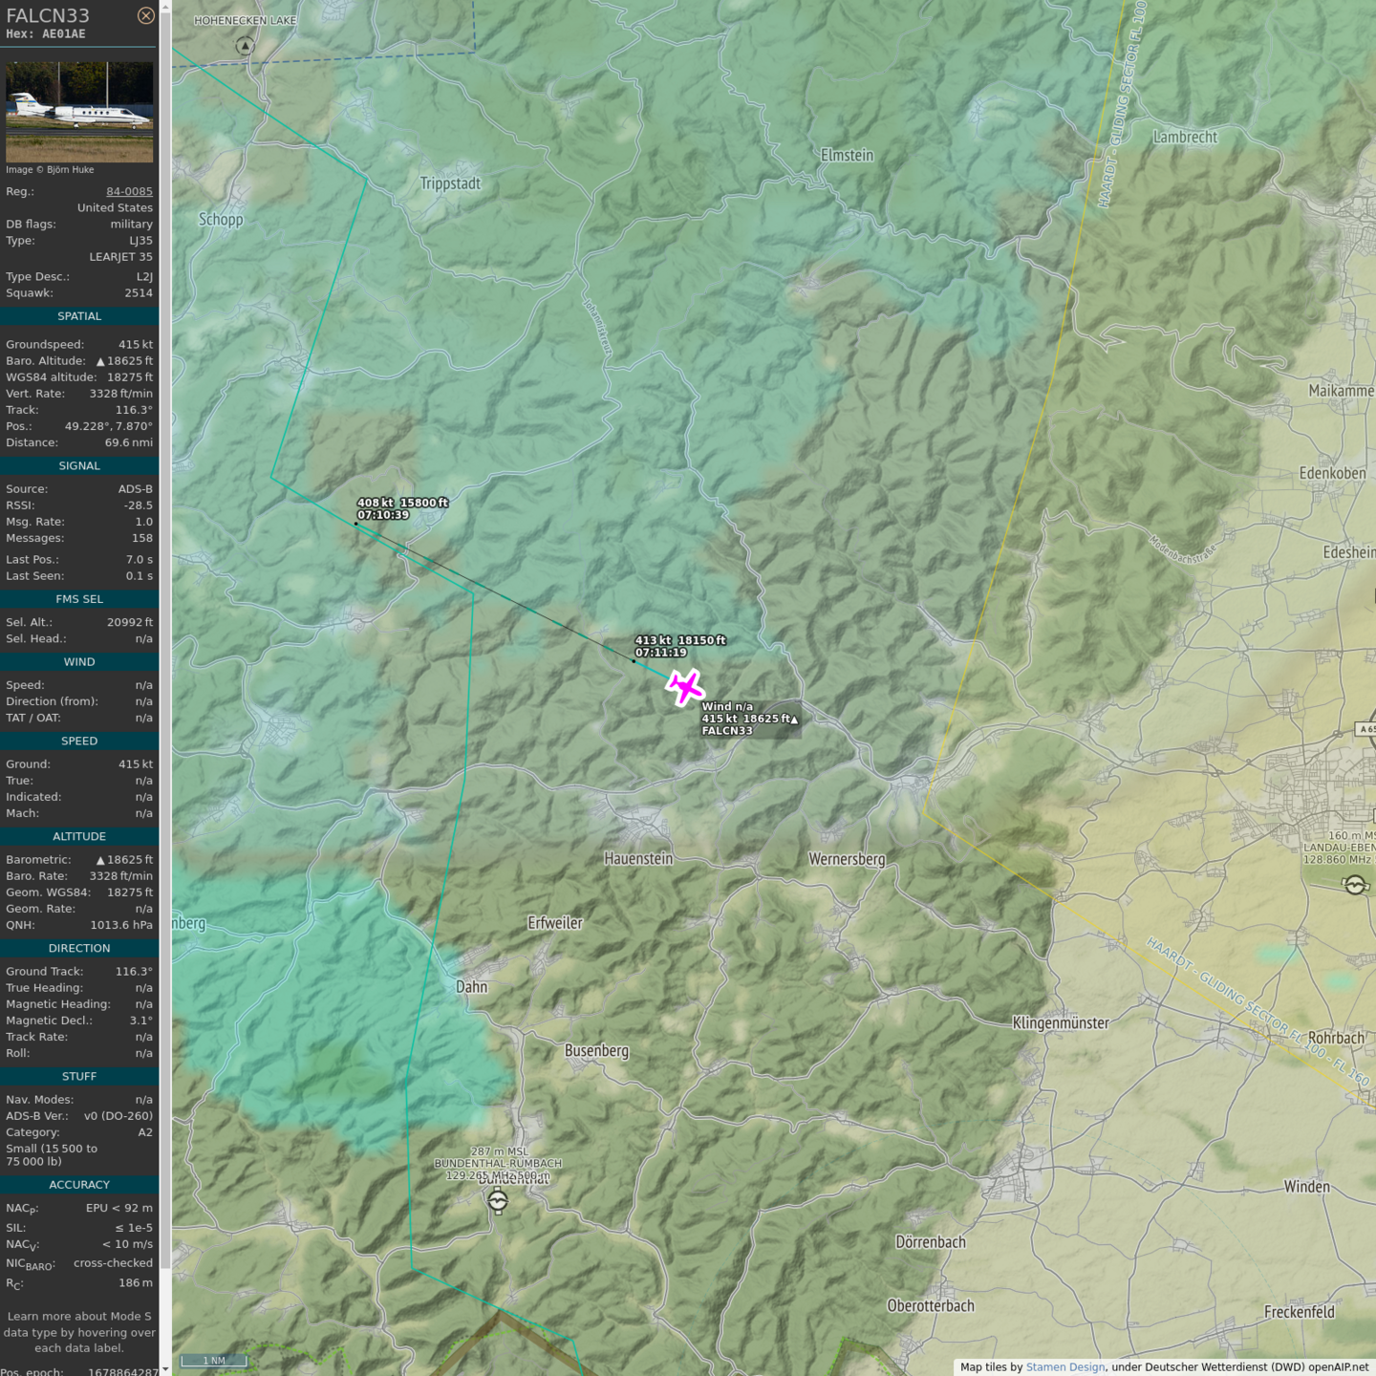Close the FALCN33 aircraft info panel
1376x1376 pixels.
click(x=145, y=15)
